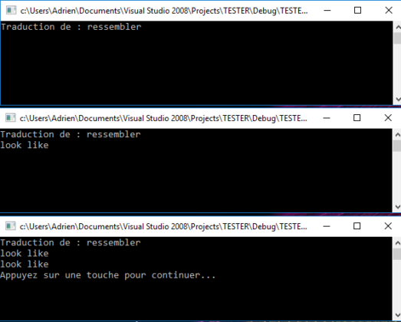
Task: Maximize the middle console window
Action: tap(357, 118)
